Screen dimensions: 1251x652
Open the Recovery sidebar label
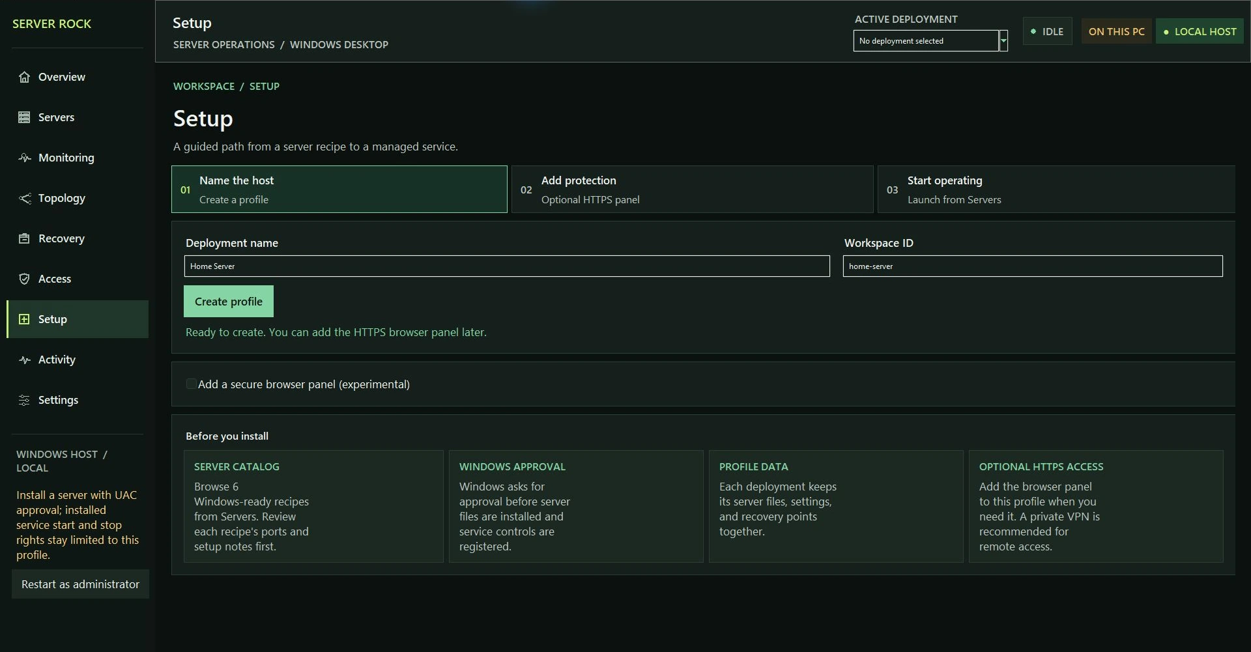click(61, 238)
